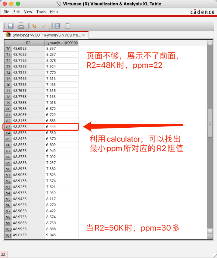Viewport: 217px width, 258px height.
Task: Click cell value 7.969
Action: point(62,193)
